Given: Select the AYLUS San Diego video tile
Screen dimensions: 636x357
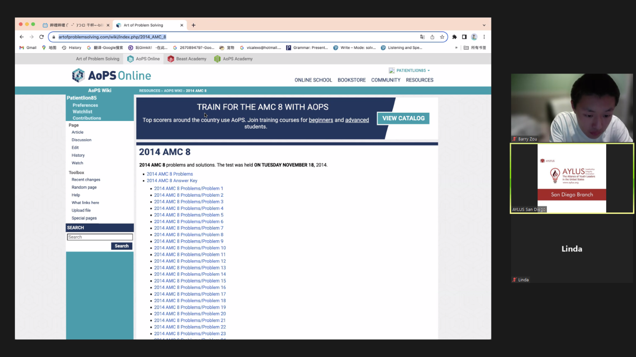Looking at the screenshot, I should pyautogui.click(x=572, y=178).
